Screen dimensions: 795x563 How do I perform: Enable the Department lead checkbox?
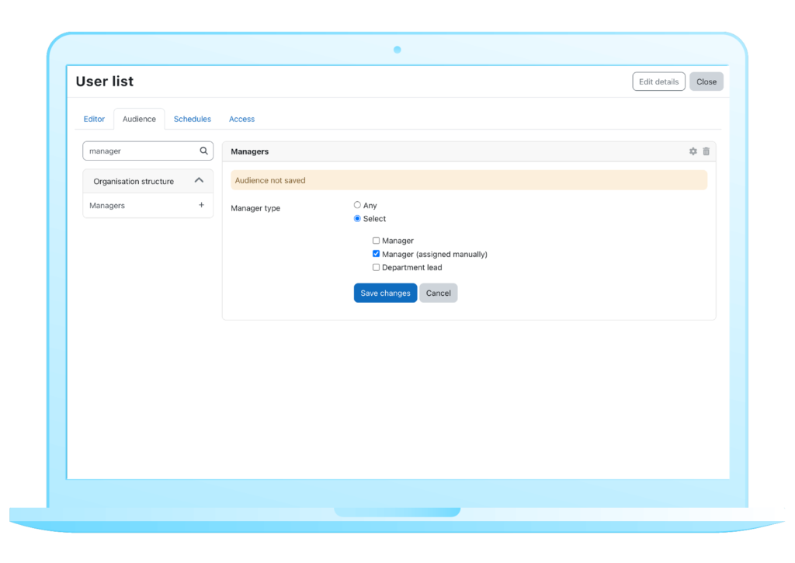pyautogui.click(x=377, y=267)
